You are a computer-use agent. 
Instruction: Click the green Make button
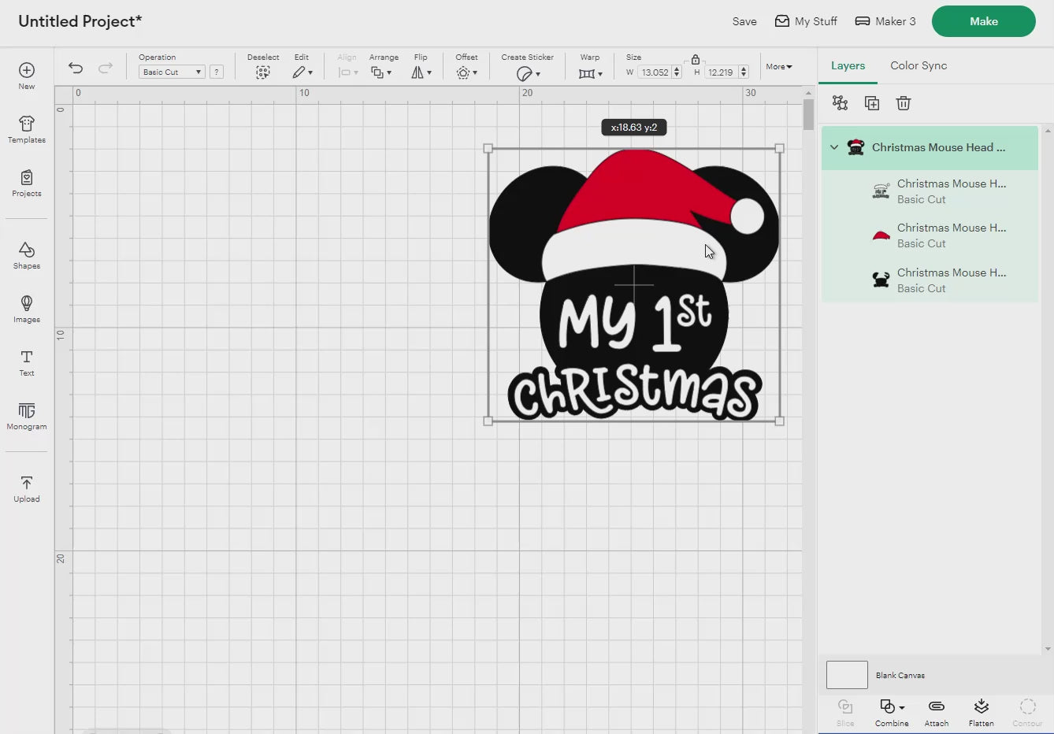pos(983,21)
